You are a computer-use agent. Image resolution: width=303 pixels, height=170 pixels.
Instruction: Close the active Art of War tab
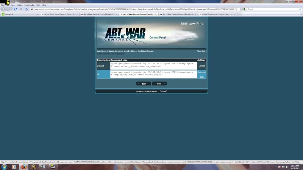point(156,14)
